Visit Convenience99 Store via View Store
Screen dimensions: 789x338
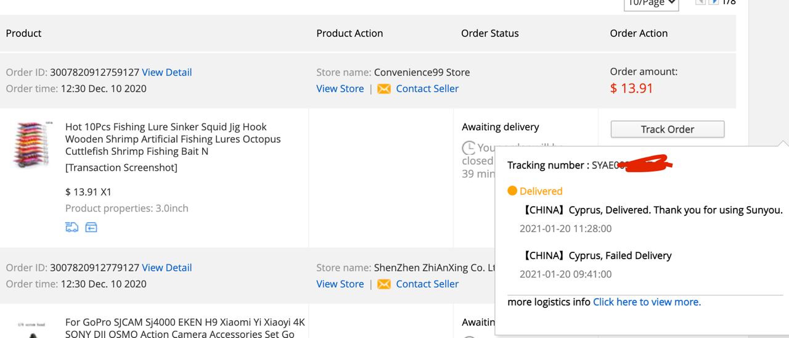340,89
